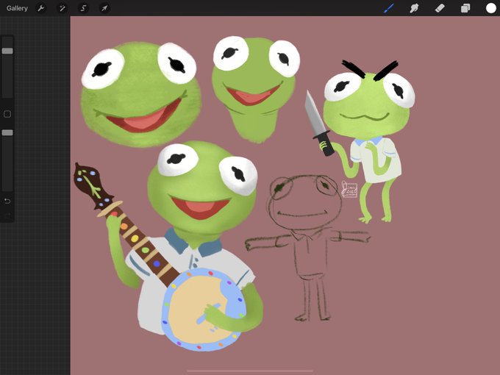Activate the Transform arrow tool

(x=104, y=8)
